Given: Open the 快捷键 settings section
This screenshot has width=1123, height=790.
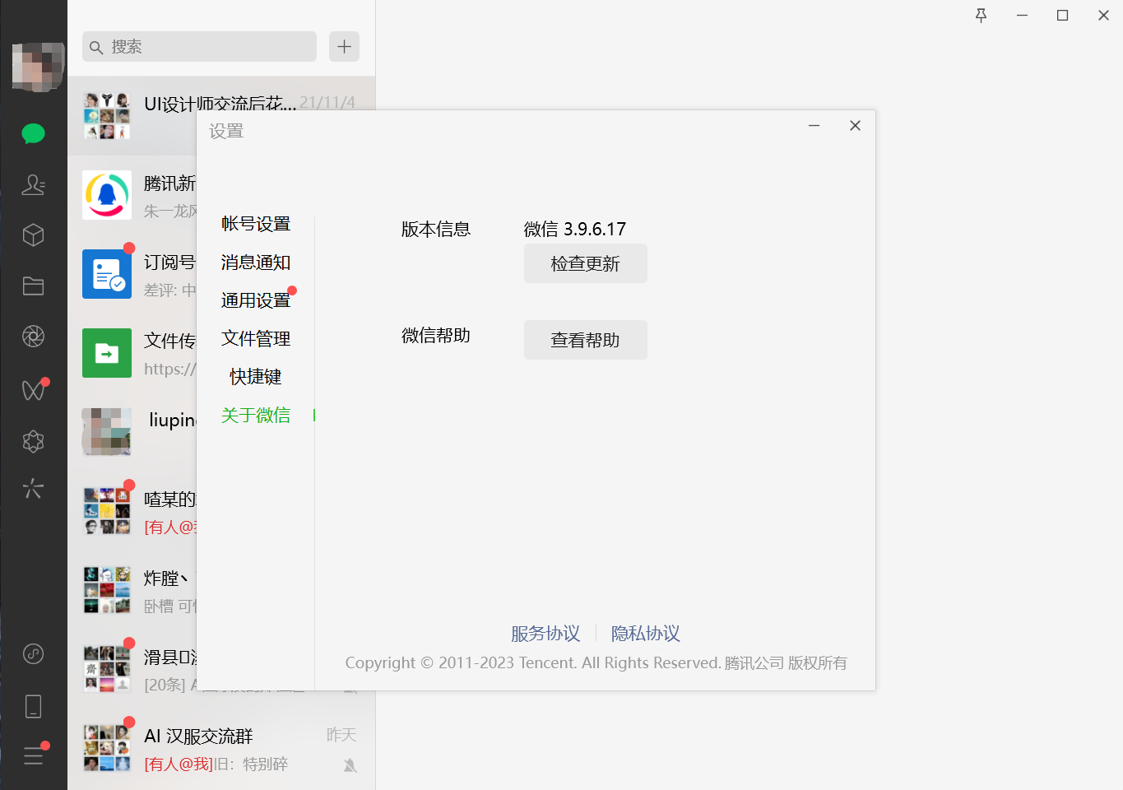Looking at the screenshot, I should (x=255, y=376).
